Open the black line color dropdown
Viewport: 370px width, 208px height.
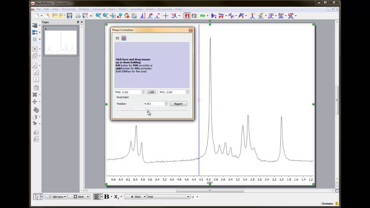pos(79,197)
